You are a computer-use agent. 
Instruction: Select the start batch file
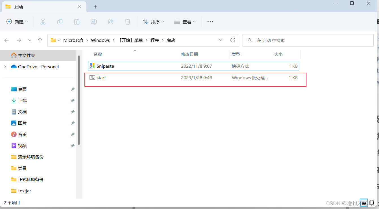click(101, 78)
